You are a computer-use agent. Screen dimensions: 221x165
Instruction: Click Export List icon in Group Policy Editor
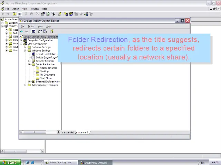[x=45, y=31]
